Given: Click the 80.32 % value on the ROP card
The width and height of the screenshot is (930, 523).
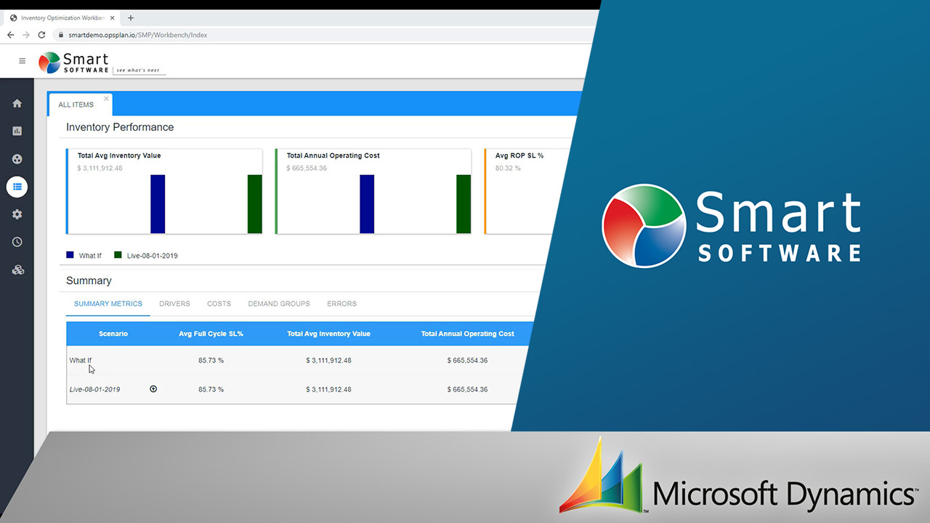Looking at the screenshot, I should pos(508,169).
